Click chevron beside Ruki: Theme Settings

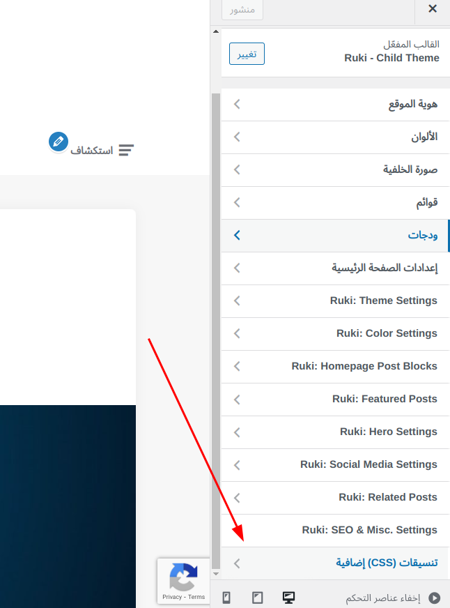point(237,301)
